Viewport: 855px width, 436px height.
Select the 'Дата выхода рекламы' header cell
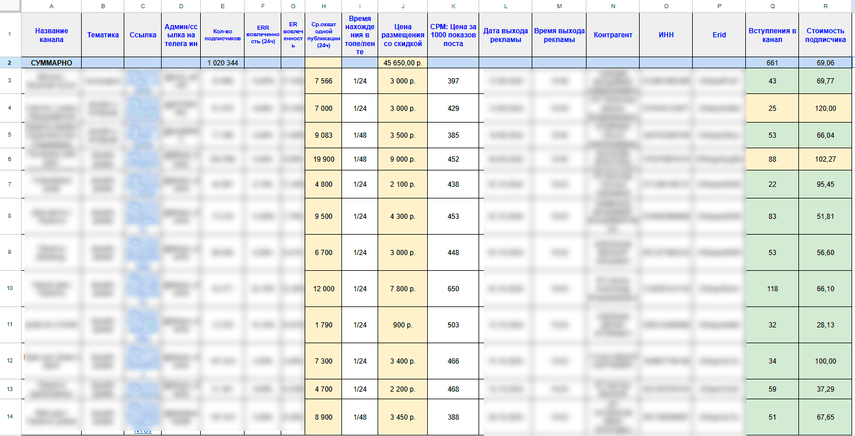tap(505, 35)
